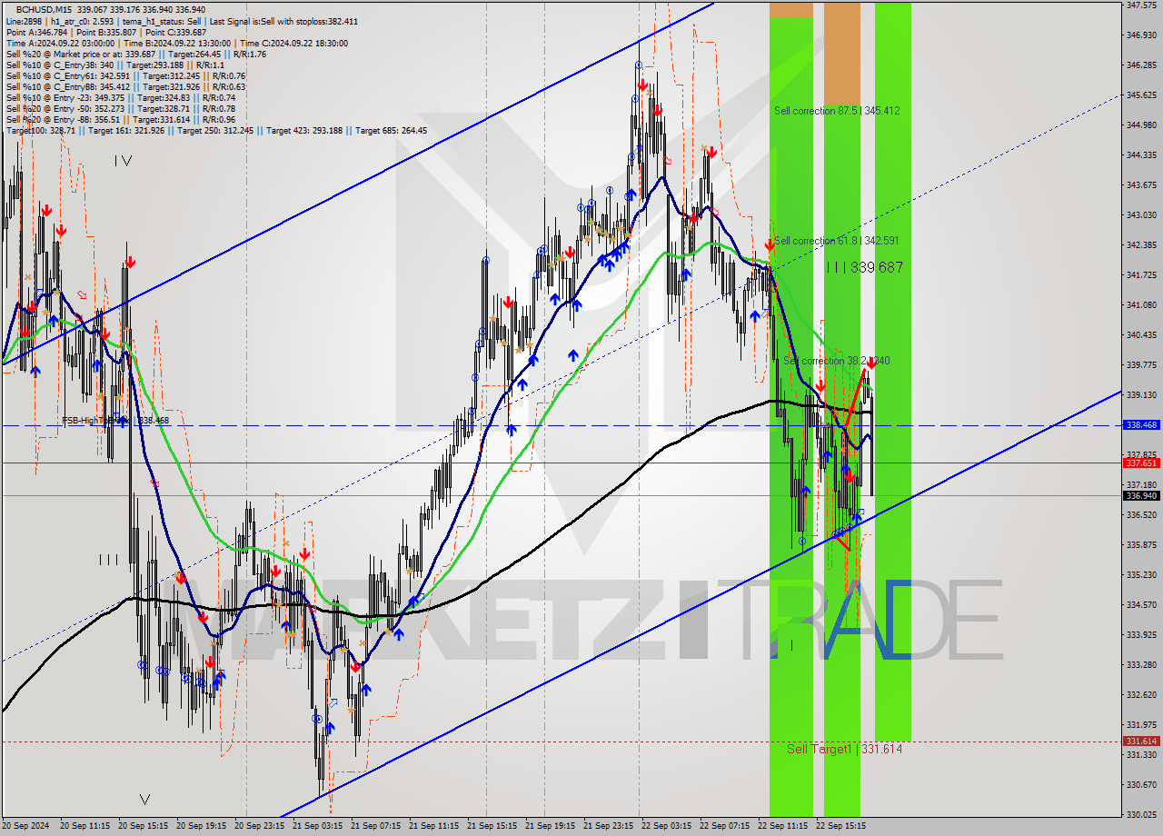
Task: Click the 346.285 price axis label
Action: pos(1141,65)
